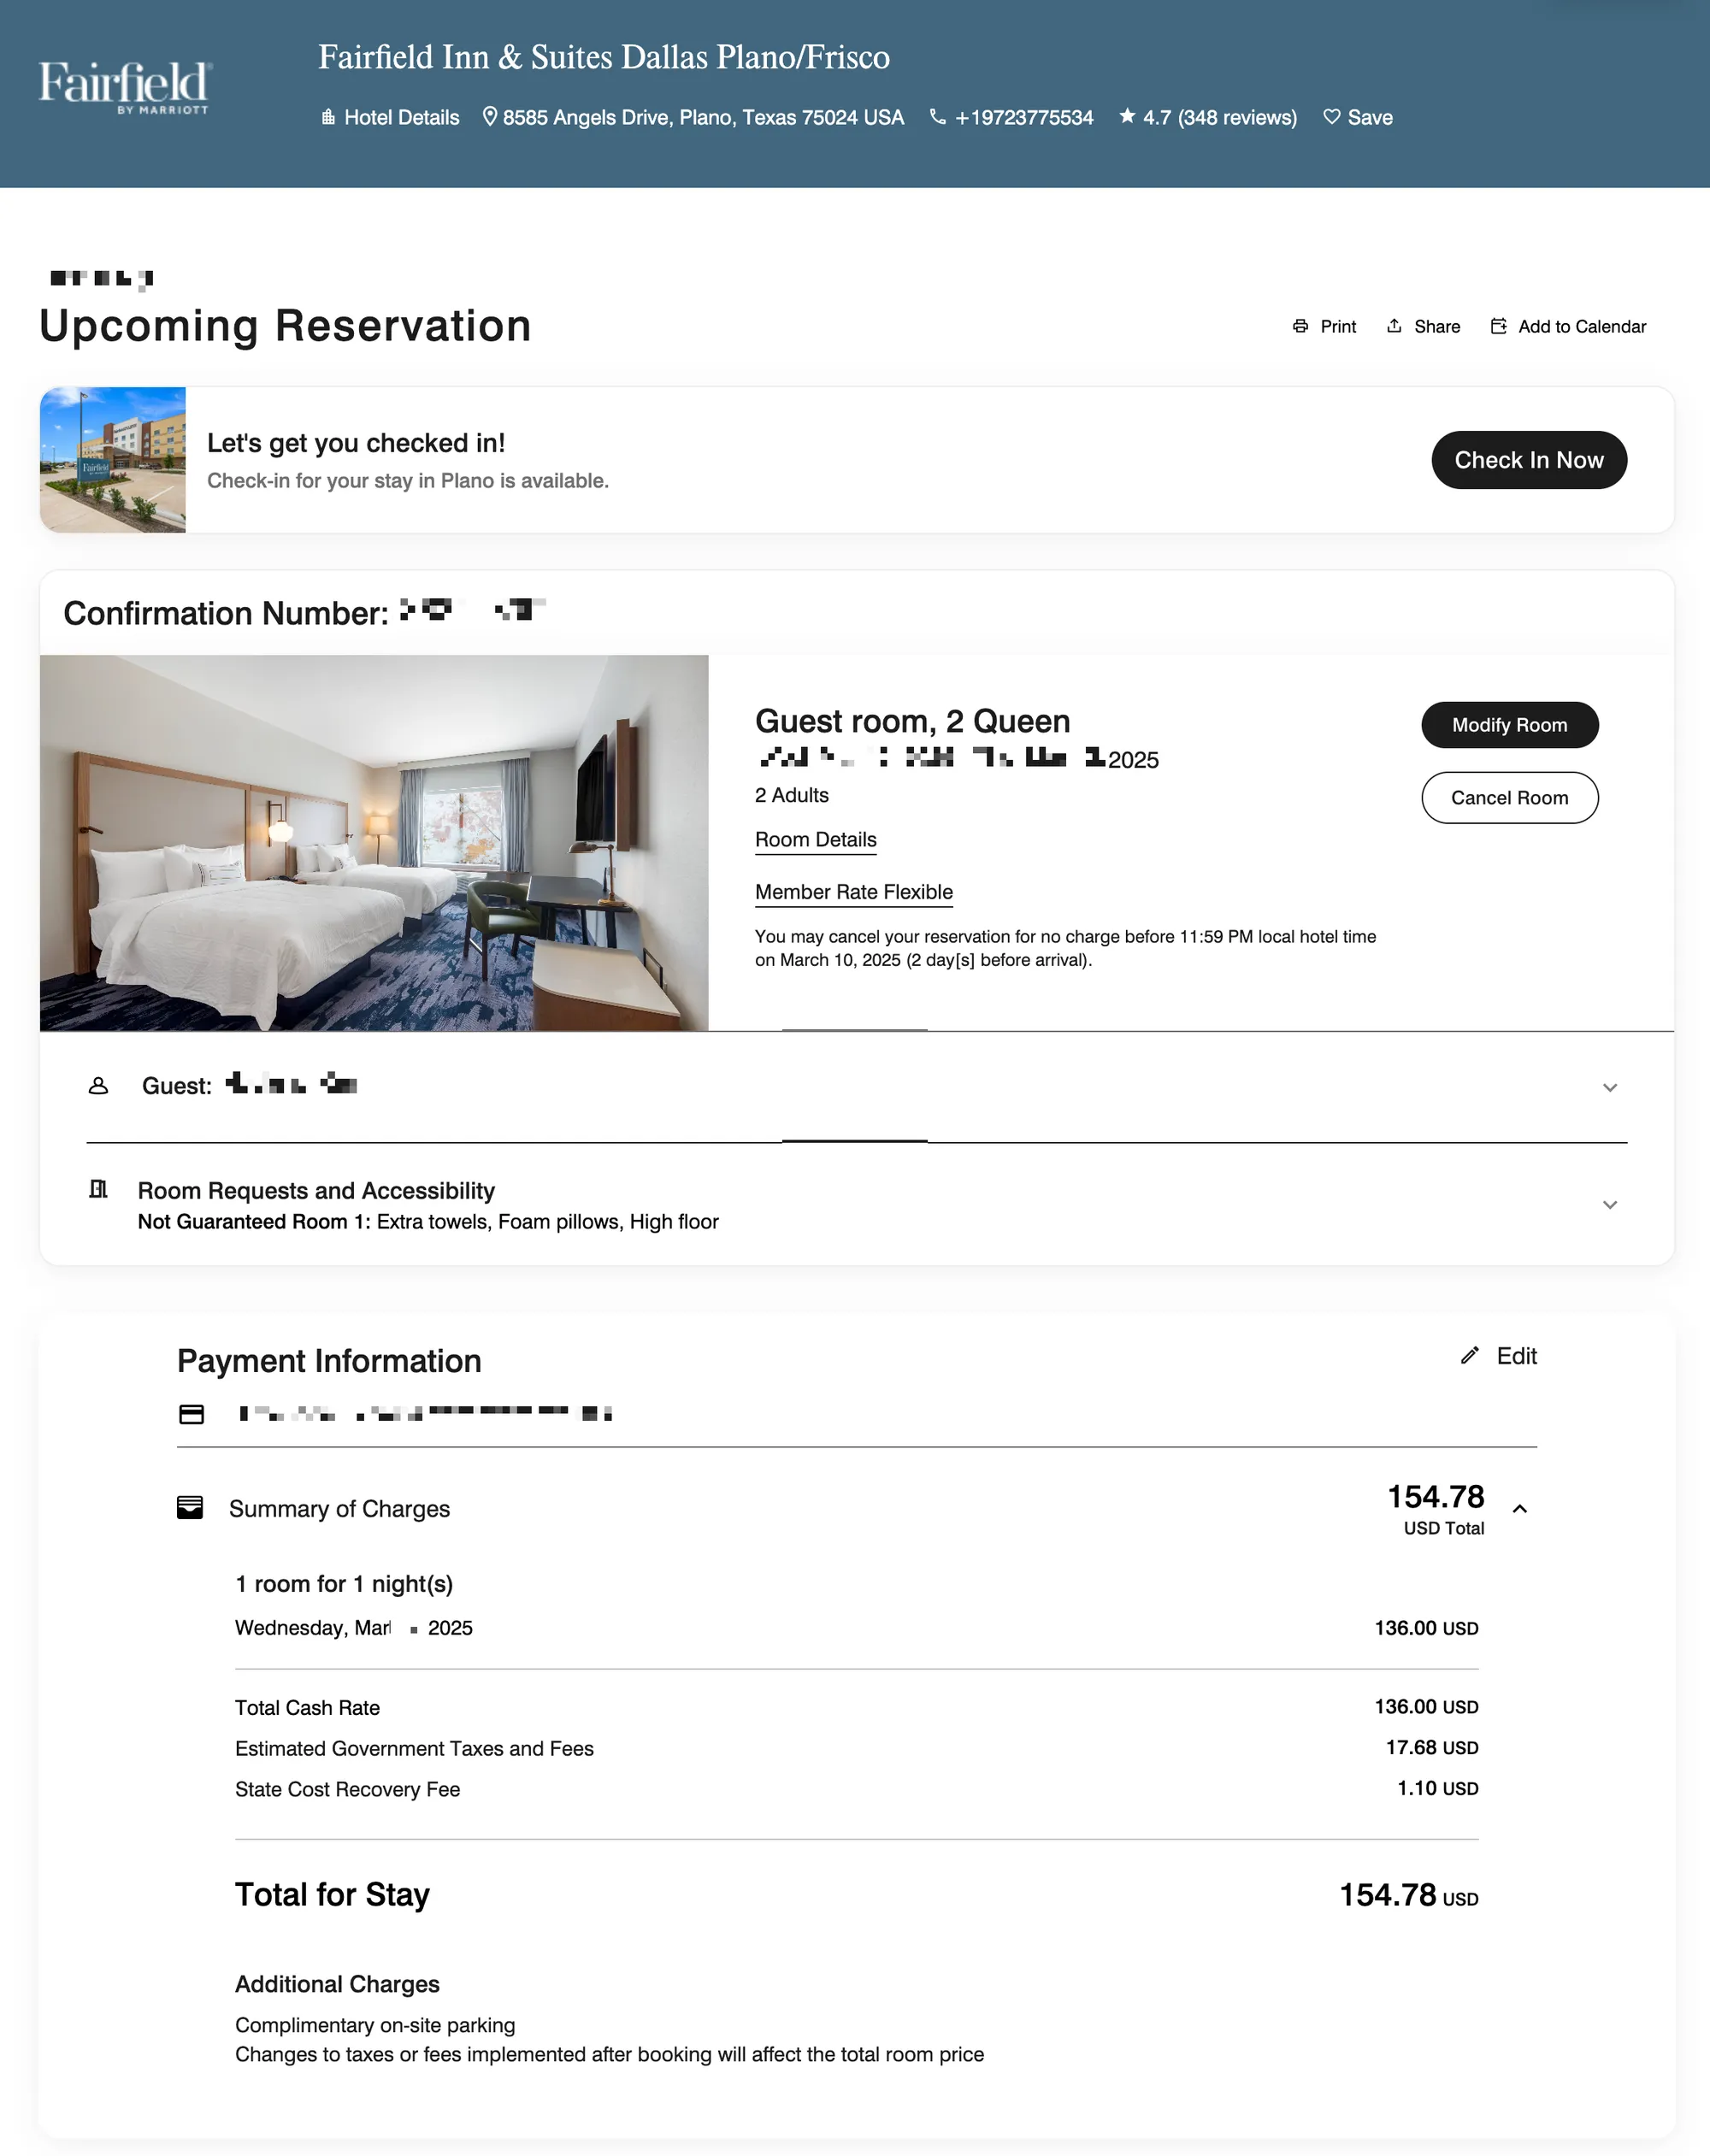Click the Add to Calendar icon
1710x2156 pixels.
click(x=1498, y=326)
